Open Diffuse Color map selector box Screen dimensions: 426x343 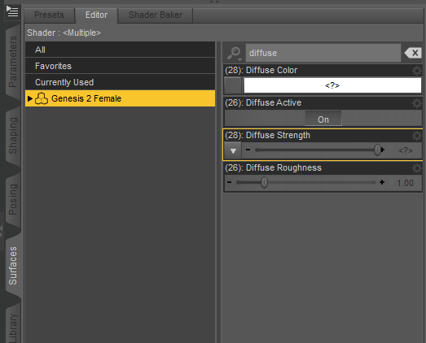pyautogui.click(x=233, y=85)
